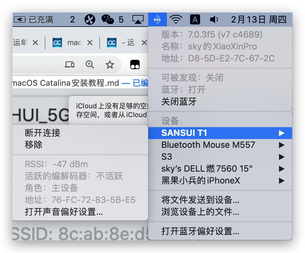Image resolution: width=305 pixels, height=253 pixels.
Task: Expand the S3 device submenu arrow
Action: point(282,157)
